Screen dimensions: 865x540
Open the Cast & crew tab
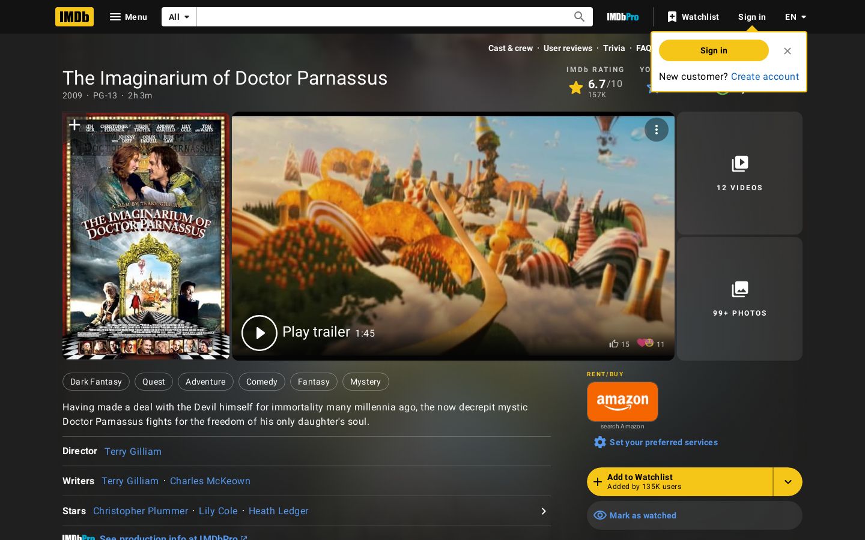point(511,48)
